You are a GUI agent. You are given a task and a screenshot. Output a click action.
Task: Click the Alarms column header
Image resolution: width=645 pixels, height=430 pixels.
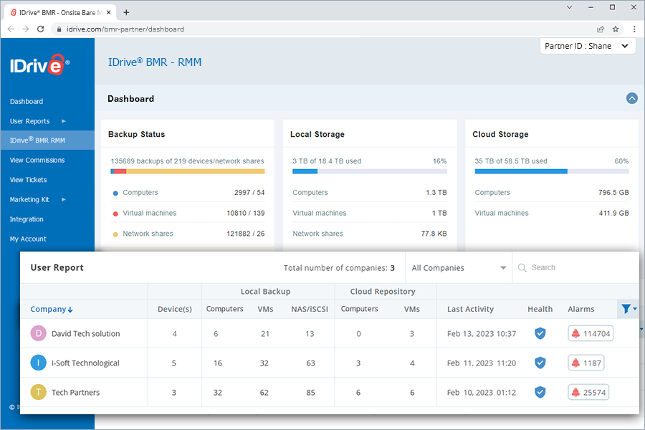pos(580,309)
